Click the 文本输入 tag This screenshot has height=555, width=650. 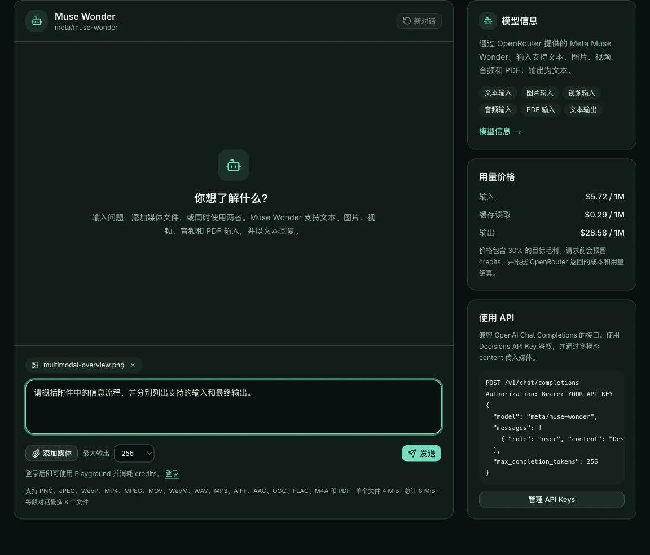click(498, 93)
